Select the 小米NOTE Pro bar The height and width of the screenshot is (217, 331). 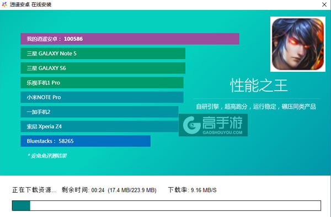coord(102,97)
